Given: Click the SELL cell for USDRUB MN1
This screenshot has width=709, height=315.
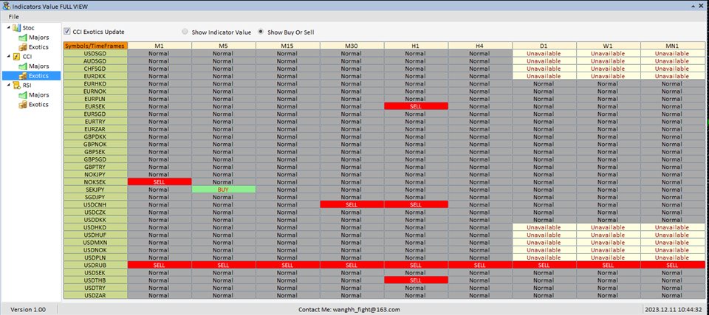Looking at the screenshot, I should pos(672,265).
